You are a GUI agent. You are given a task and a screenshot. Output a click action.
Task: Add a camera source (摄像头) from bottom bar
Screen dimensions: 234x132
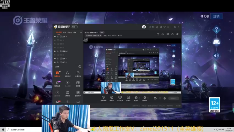pyautogui.click(x=112, y=99)
